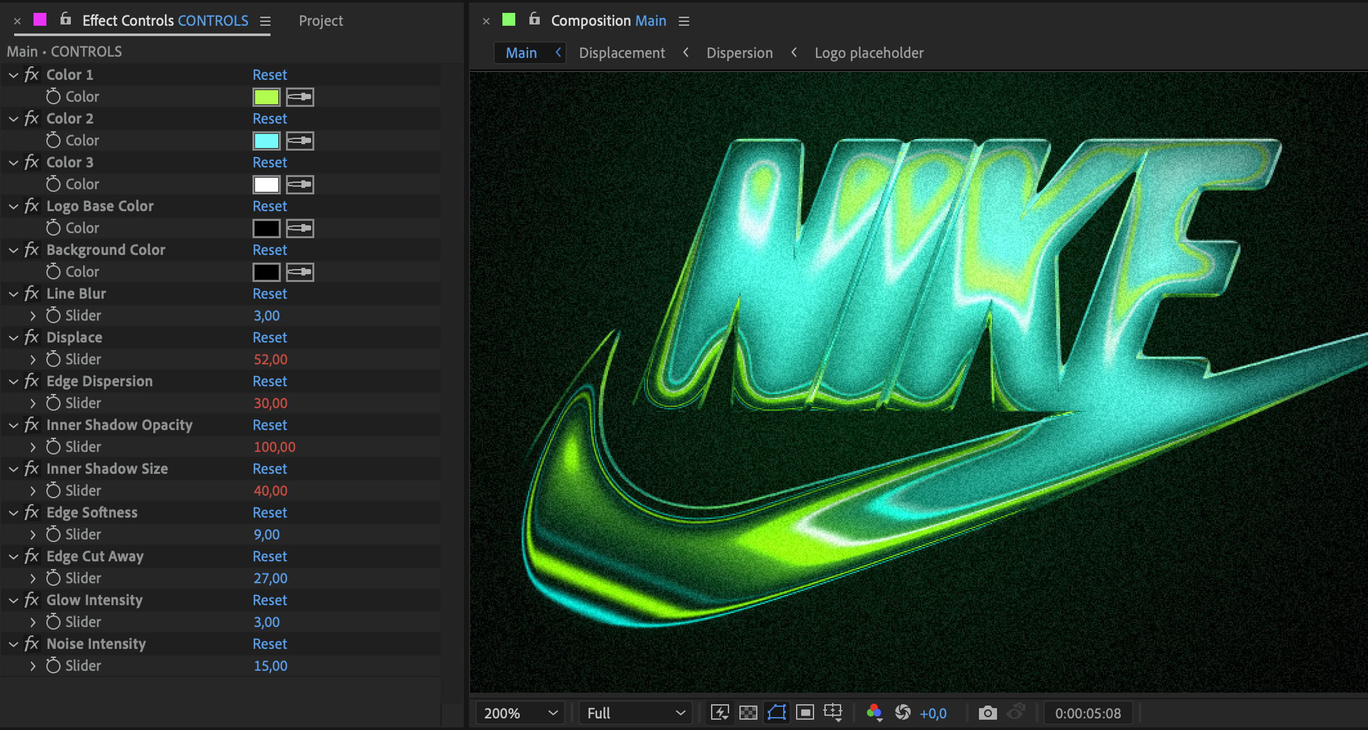Open the white Color 3 swatch
This screenshot has height=730, width=1368.
click(x=266, y=185)
